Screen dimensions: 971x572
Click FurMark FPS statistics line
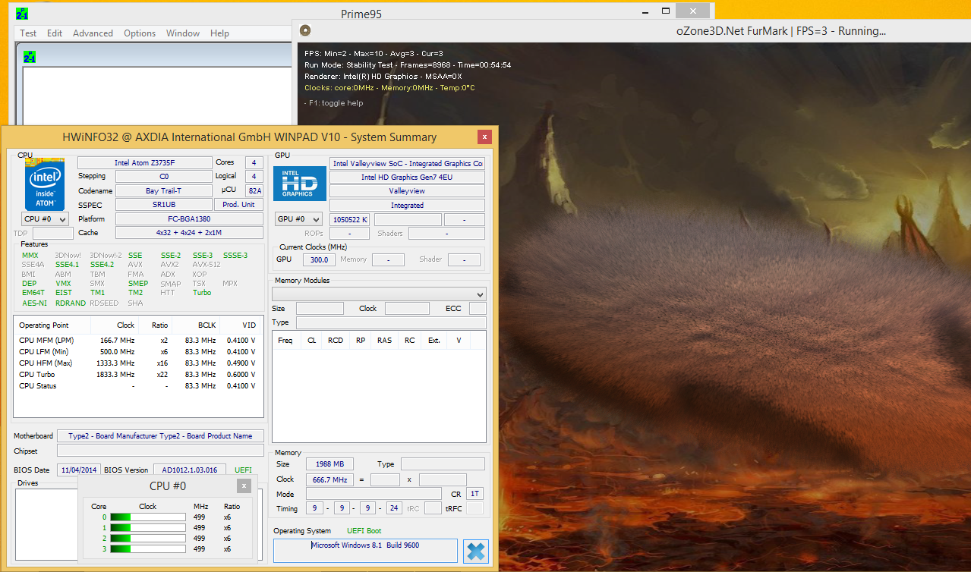click(x=374, y=53)
